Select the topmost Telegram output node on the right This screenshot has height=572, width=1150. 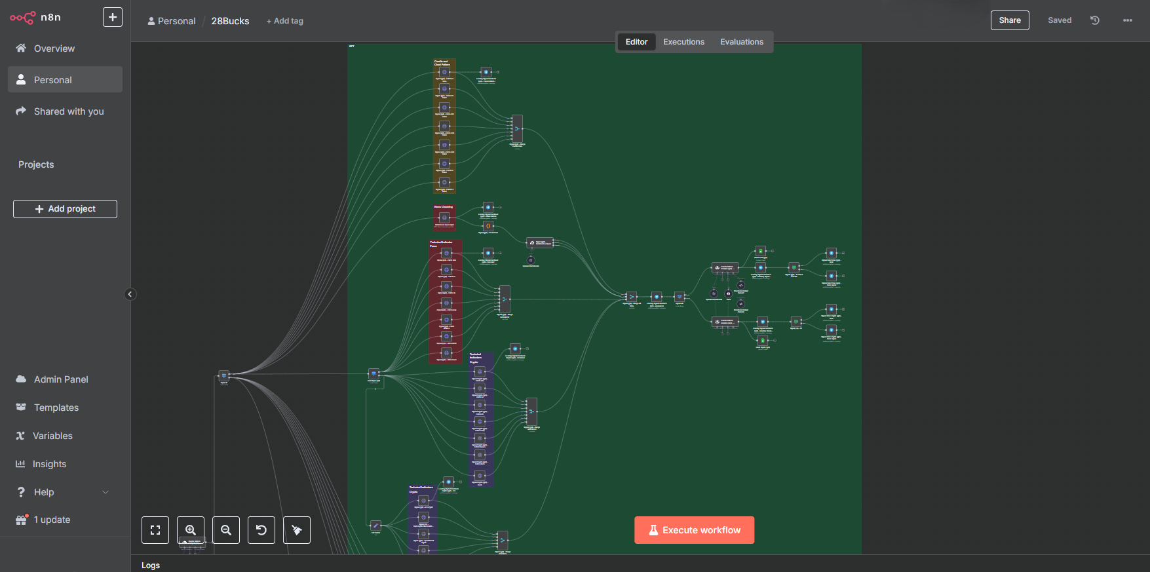tap(831, 253)
